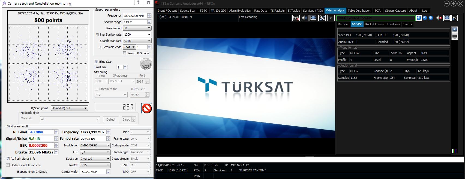The width and height of the screenshot is (465, 179).
Task: Enable the Search PLS code checkbox
Action: pos(125,53)
